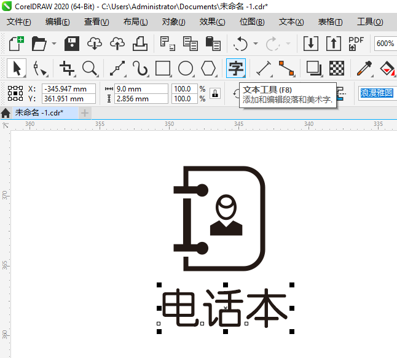Image resolution: width=397 pixels, height=358 pixels.
Task: Select the Shape edit tool
Action: coord(40,68)
